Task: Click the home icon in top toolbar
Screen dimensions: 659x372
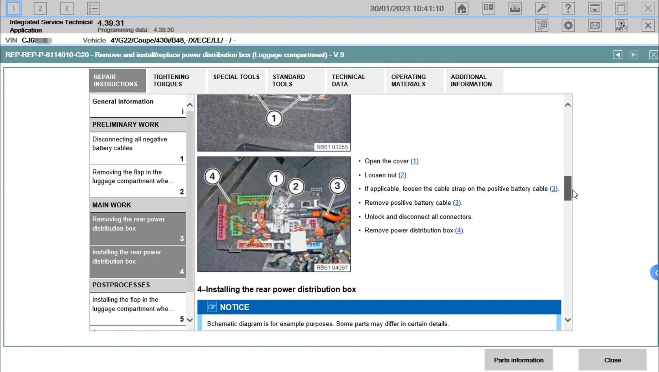Action: click(x=462, y=8)
